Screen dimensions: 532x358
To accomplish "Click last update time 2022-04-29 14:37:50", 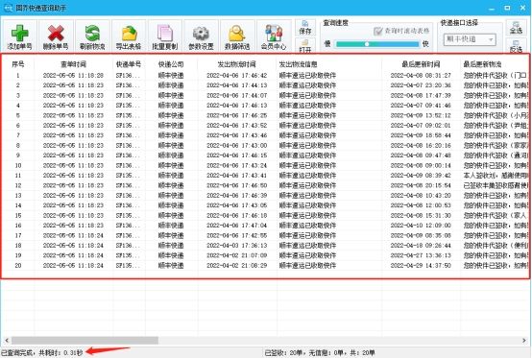I will click(x=421, y=266).
